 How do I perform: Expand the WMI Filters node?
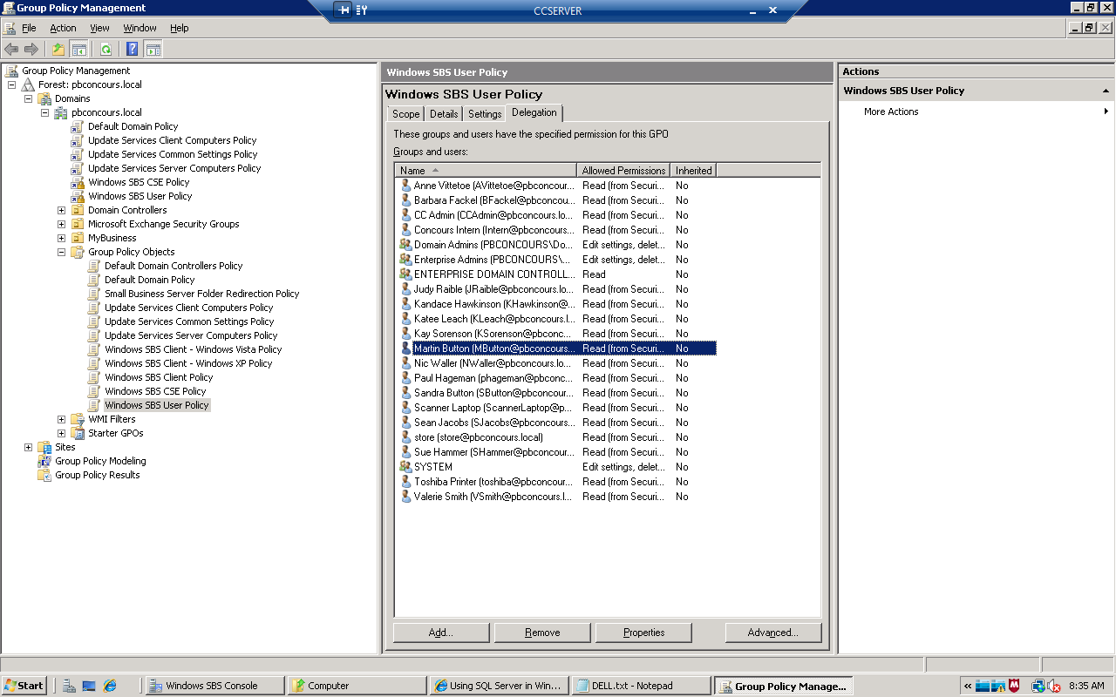coord(61,419)
